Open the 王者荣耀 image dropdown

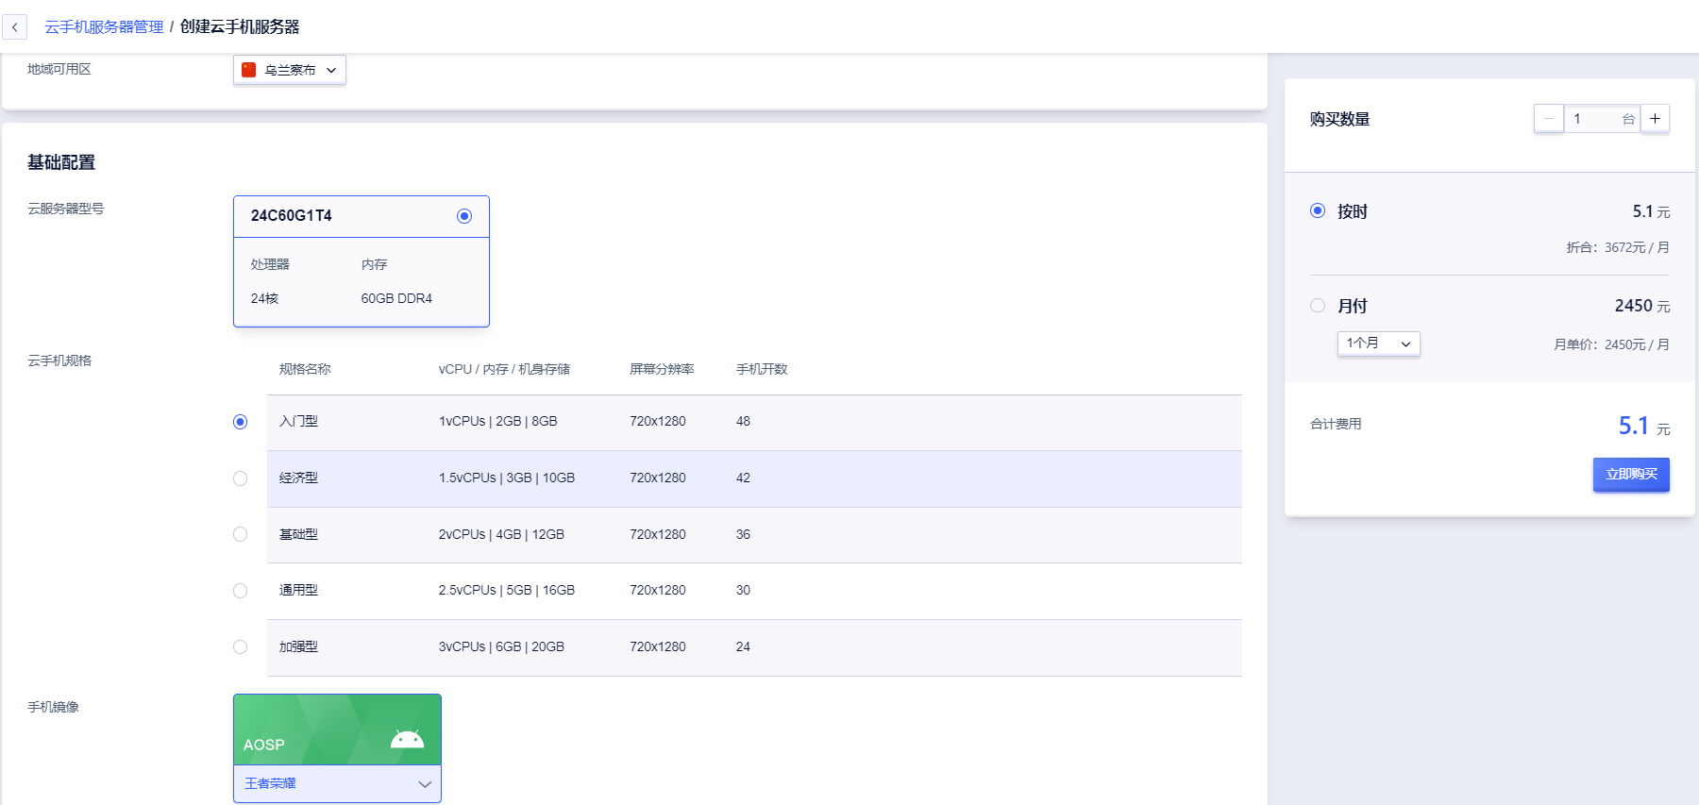coord(337,783)
